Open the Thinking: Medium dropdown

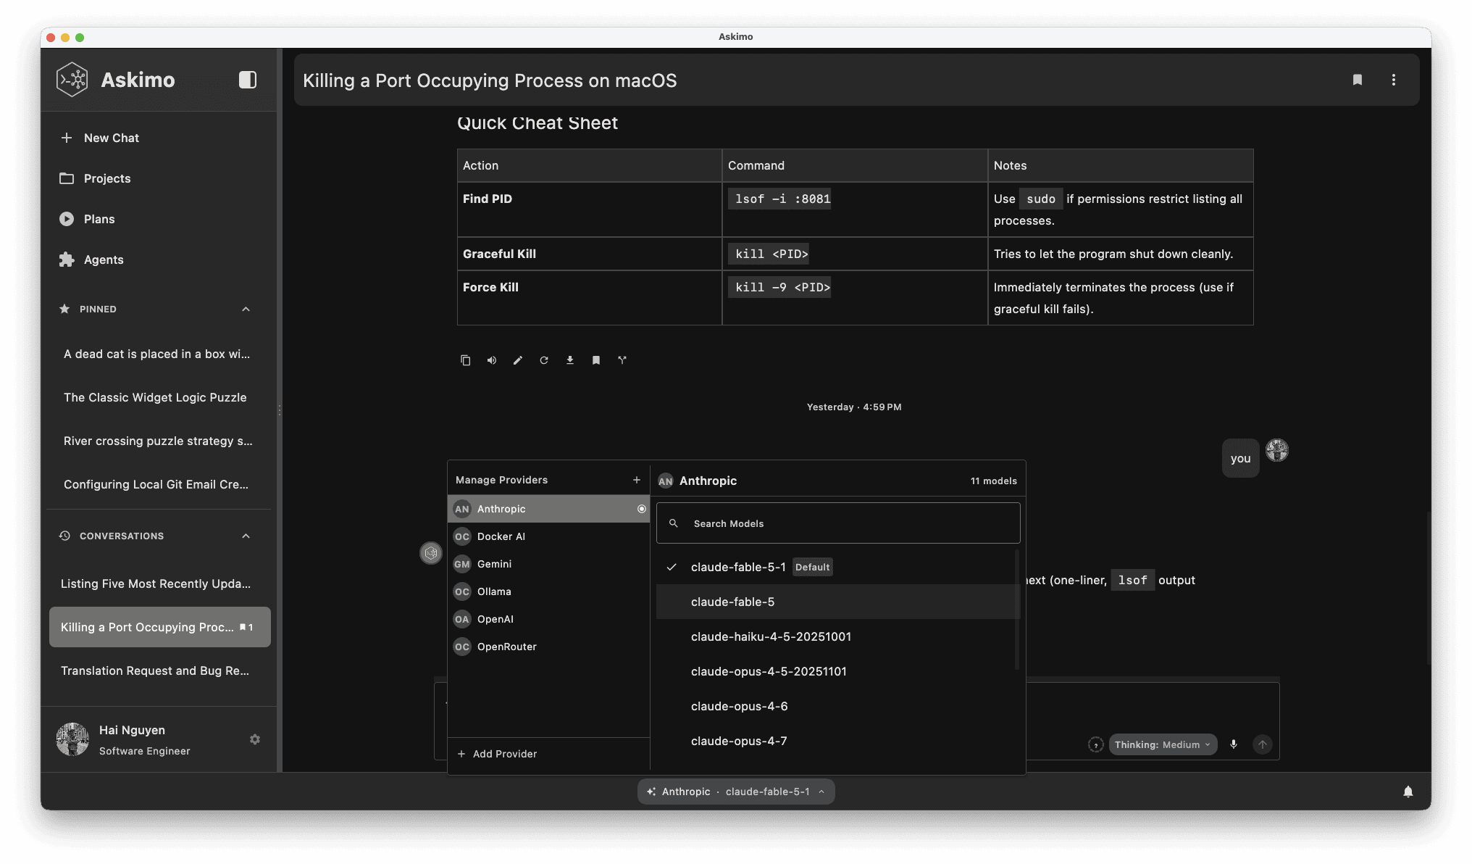coord(1163,744)
